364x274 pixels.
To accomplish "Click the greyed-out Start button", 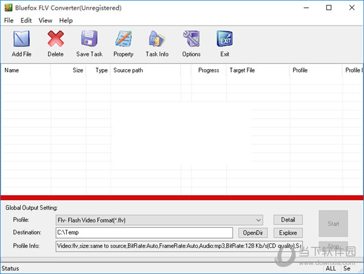I will coord(333,224).
